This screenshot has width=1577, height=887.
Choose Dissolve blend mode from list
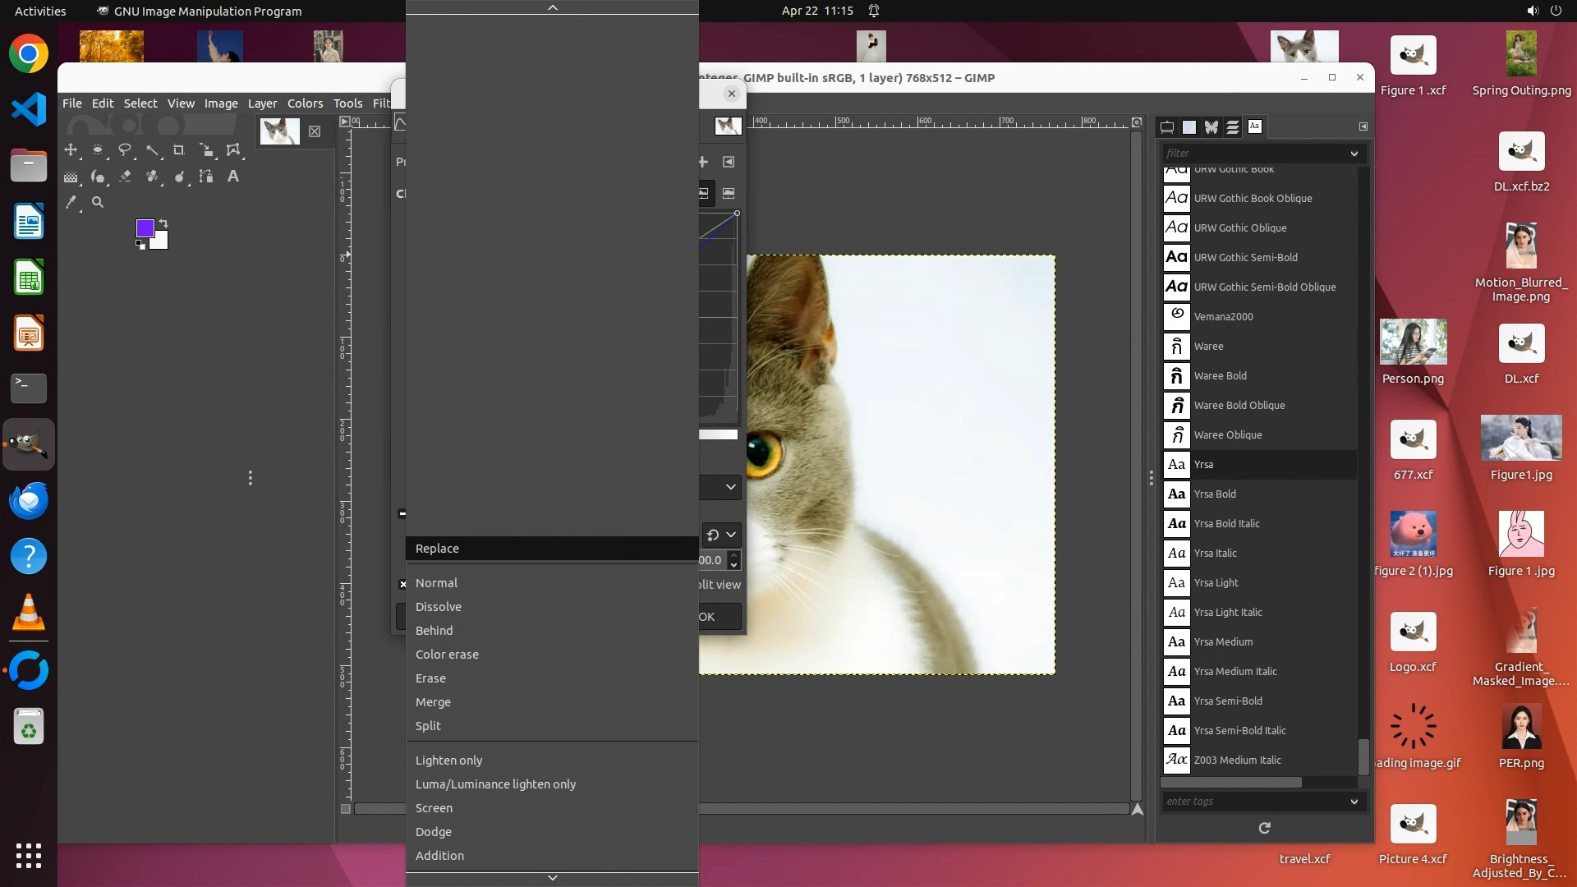[x=438, y=607]
